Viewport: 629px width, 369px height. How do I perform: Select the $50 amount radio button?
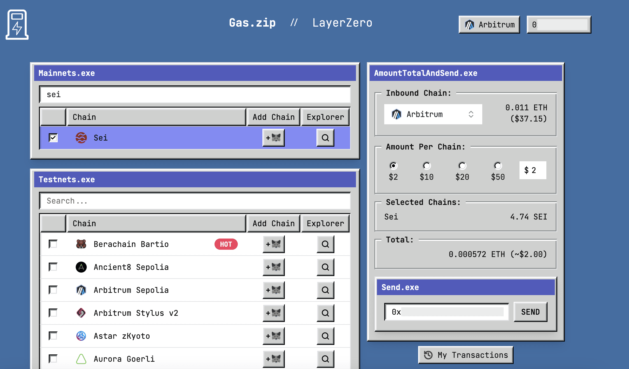(498, 166)
